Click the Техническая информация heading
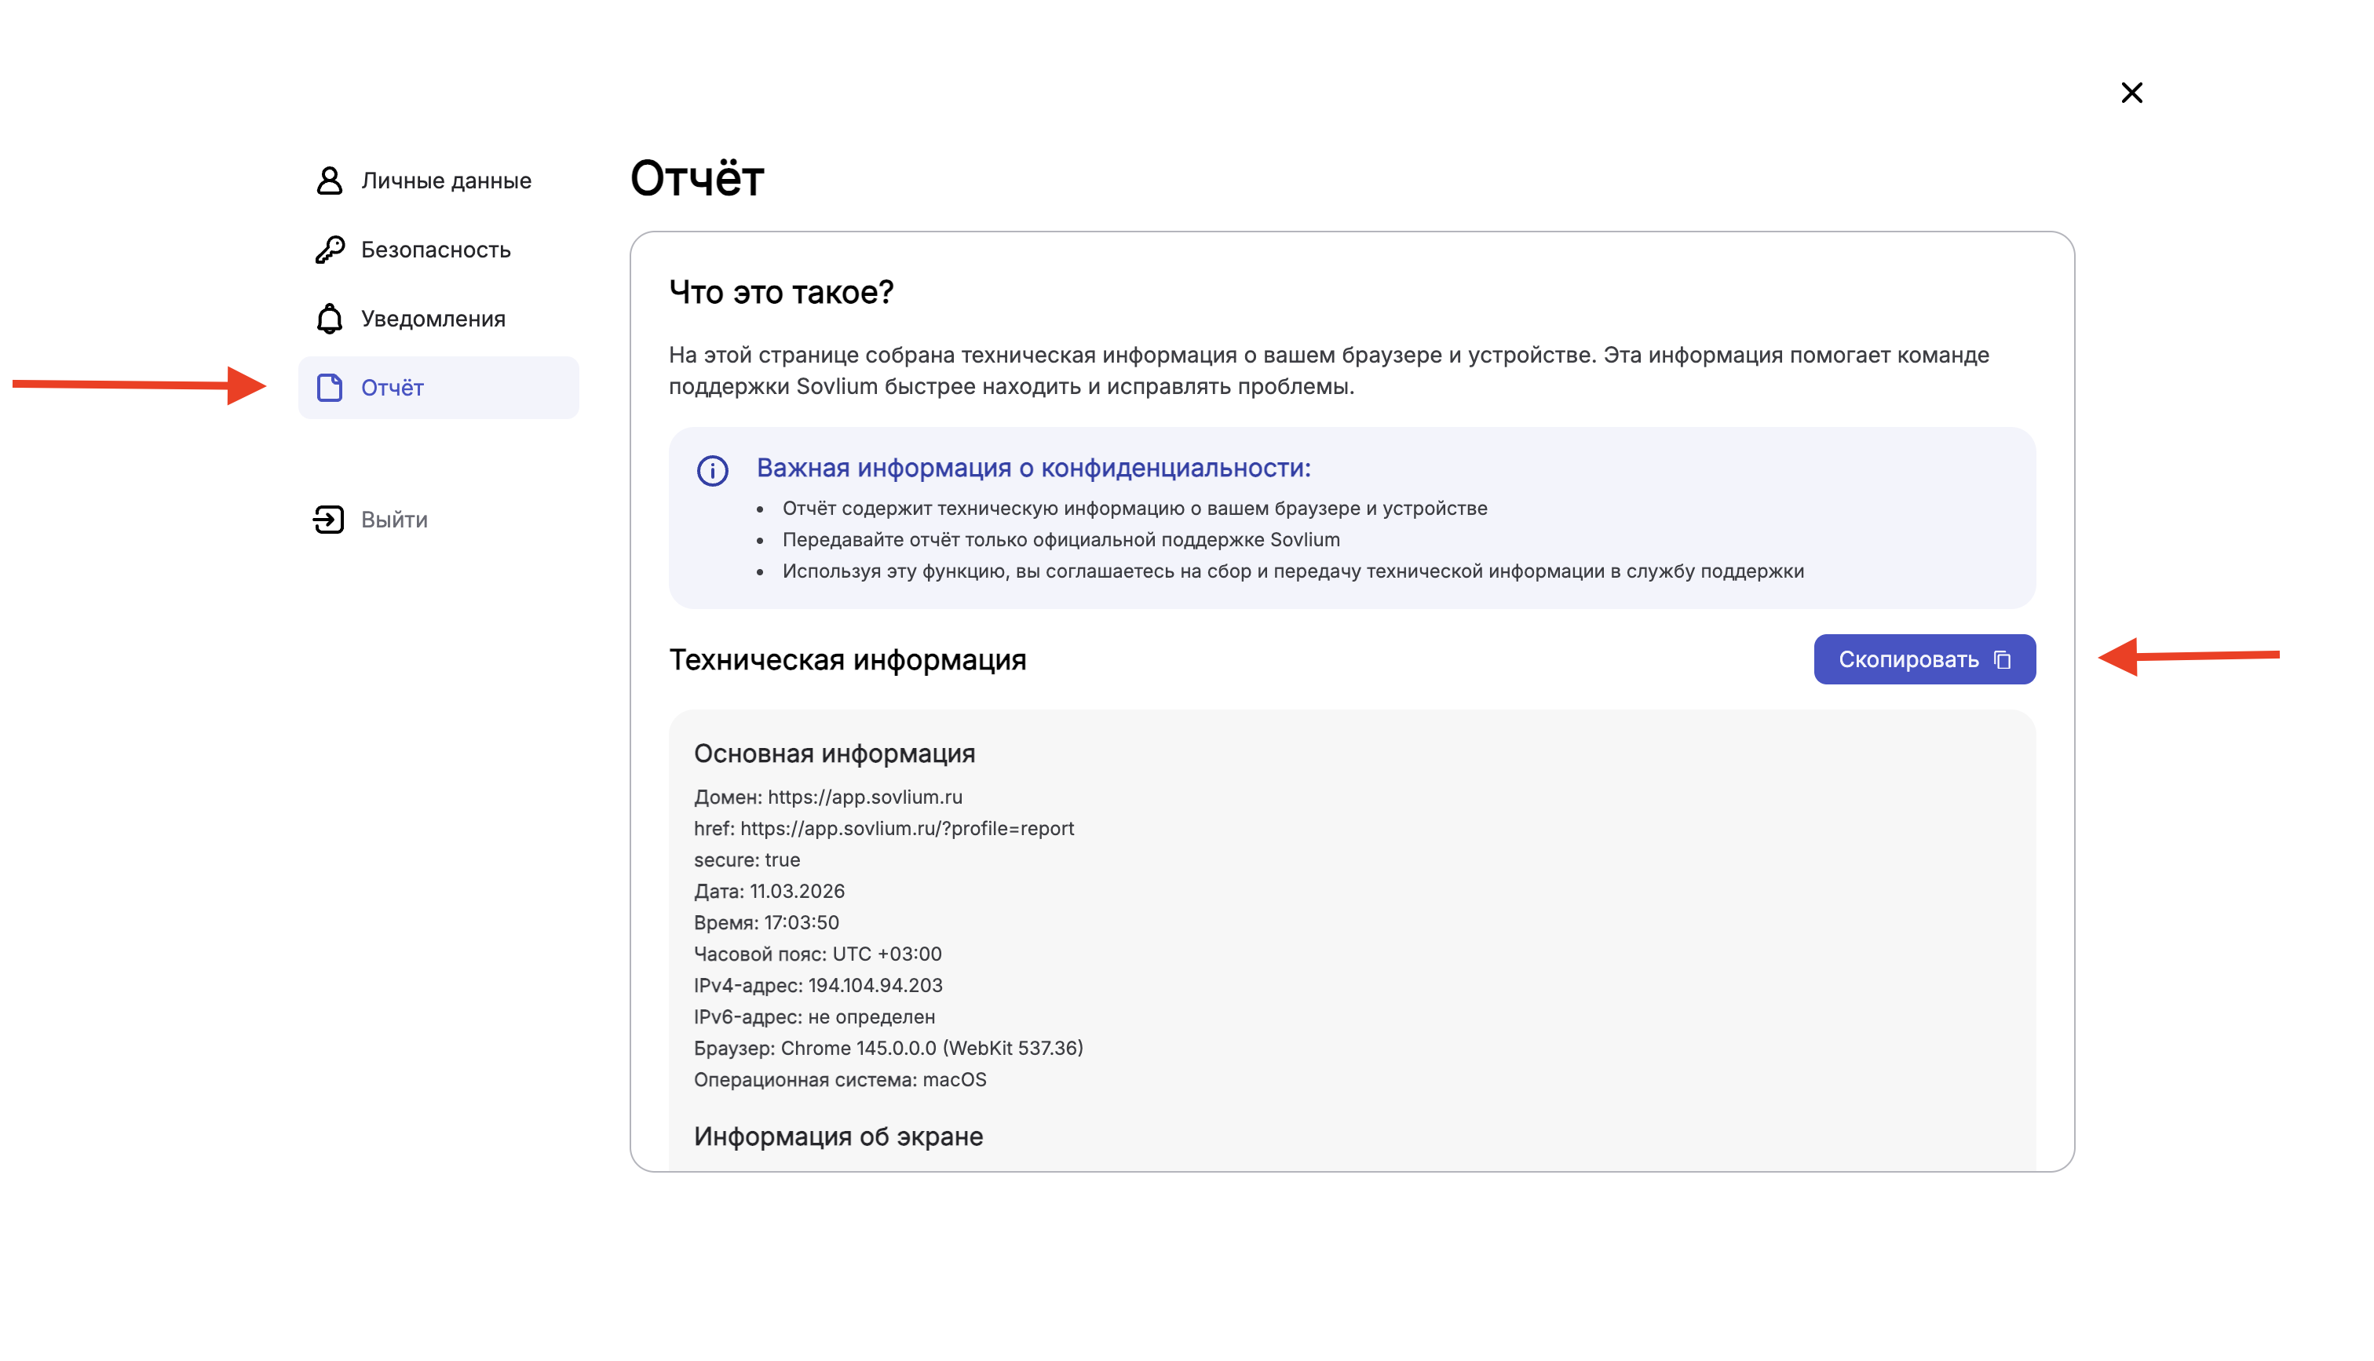 click(x=848, y=660)
